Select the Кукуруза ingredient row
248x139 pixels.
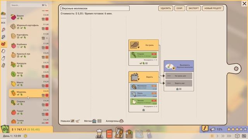coord(29,65)
